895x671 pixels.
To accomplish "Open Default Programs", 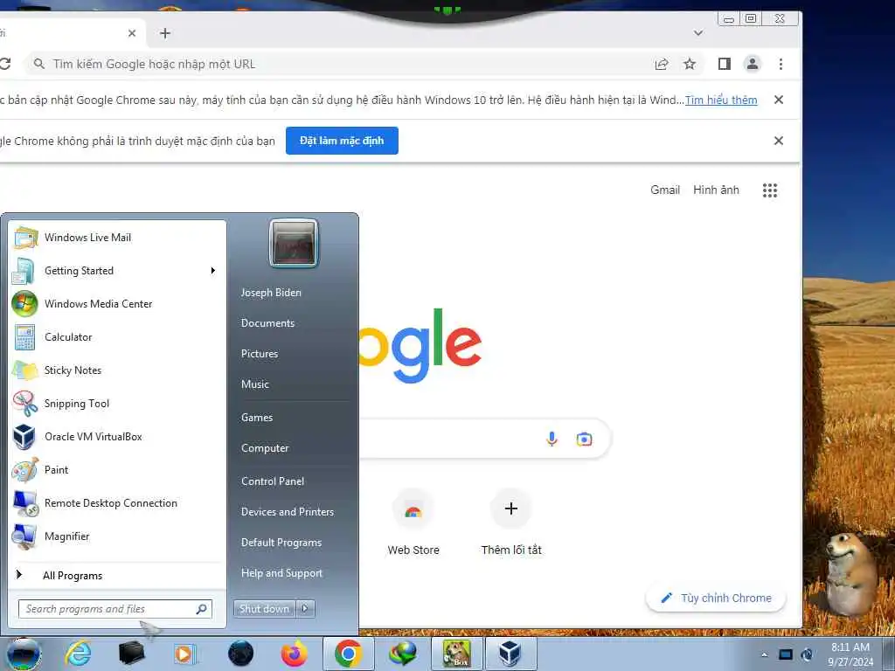I will (281, 543).
